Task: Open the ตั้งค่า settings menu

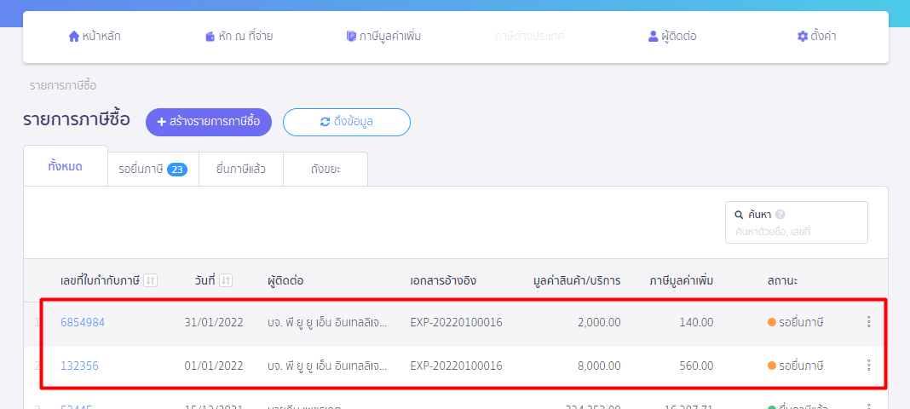Action: pos(816,36)
